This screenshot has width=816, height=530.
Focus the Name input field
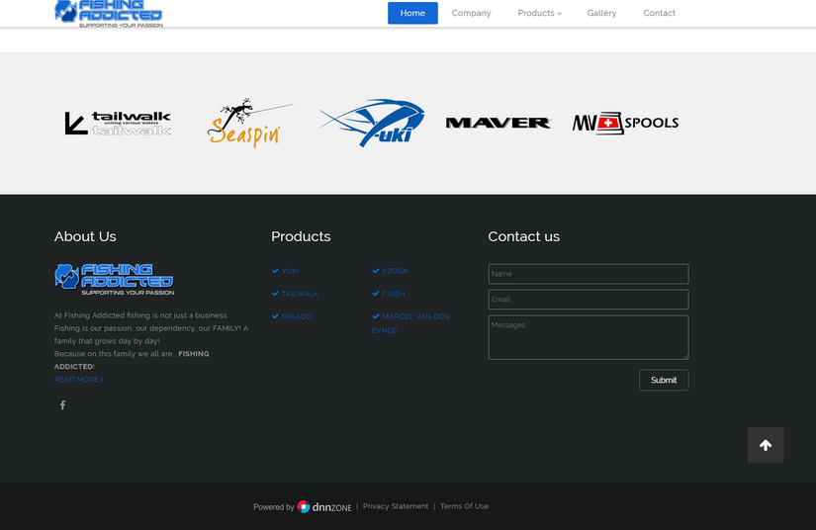(x=589, y=274)
